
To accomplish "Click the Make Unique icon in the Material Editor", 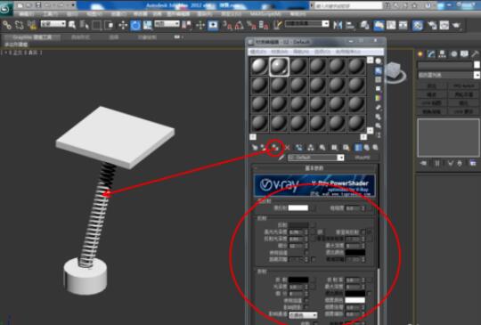I will tap(311, 148).
